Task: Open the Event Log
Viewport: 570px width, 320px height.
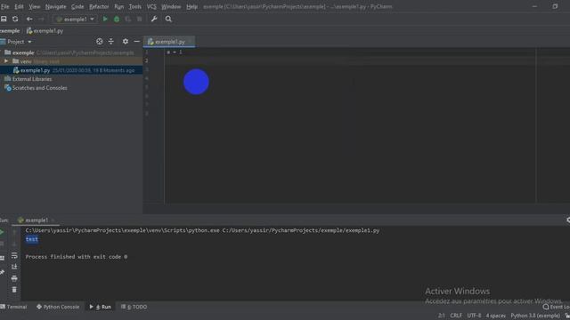Action: tap(557, 307)
